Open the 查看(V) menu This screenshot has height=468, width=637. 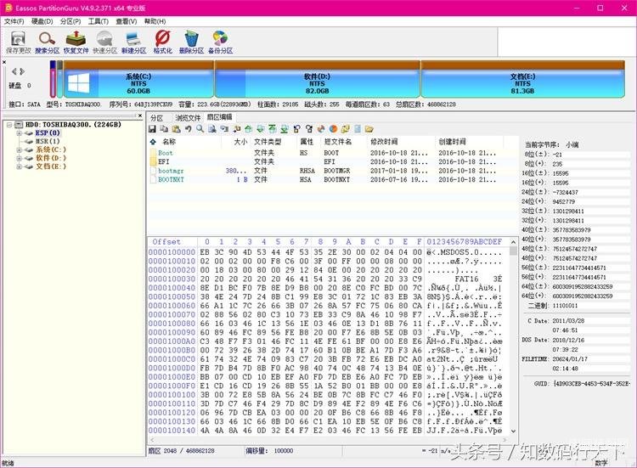[x=127, y=21]
